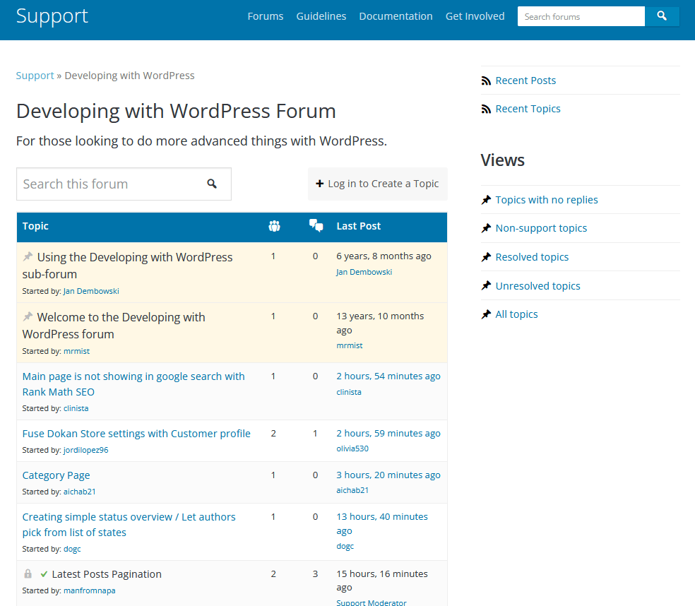The height and width of the screenshot is (606, 695).
Task: Open Support Moderator profile link
Action: (372, 602)
